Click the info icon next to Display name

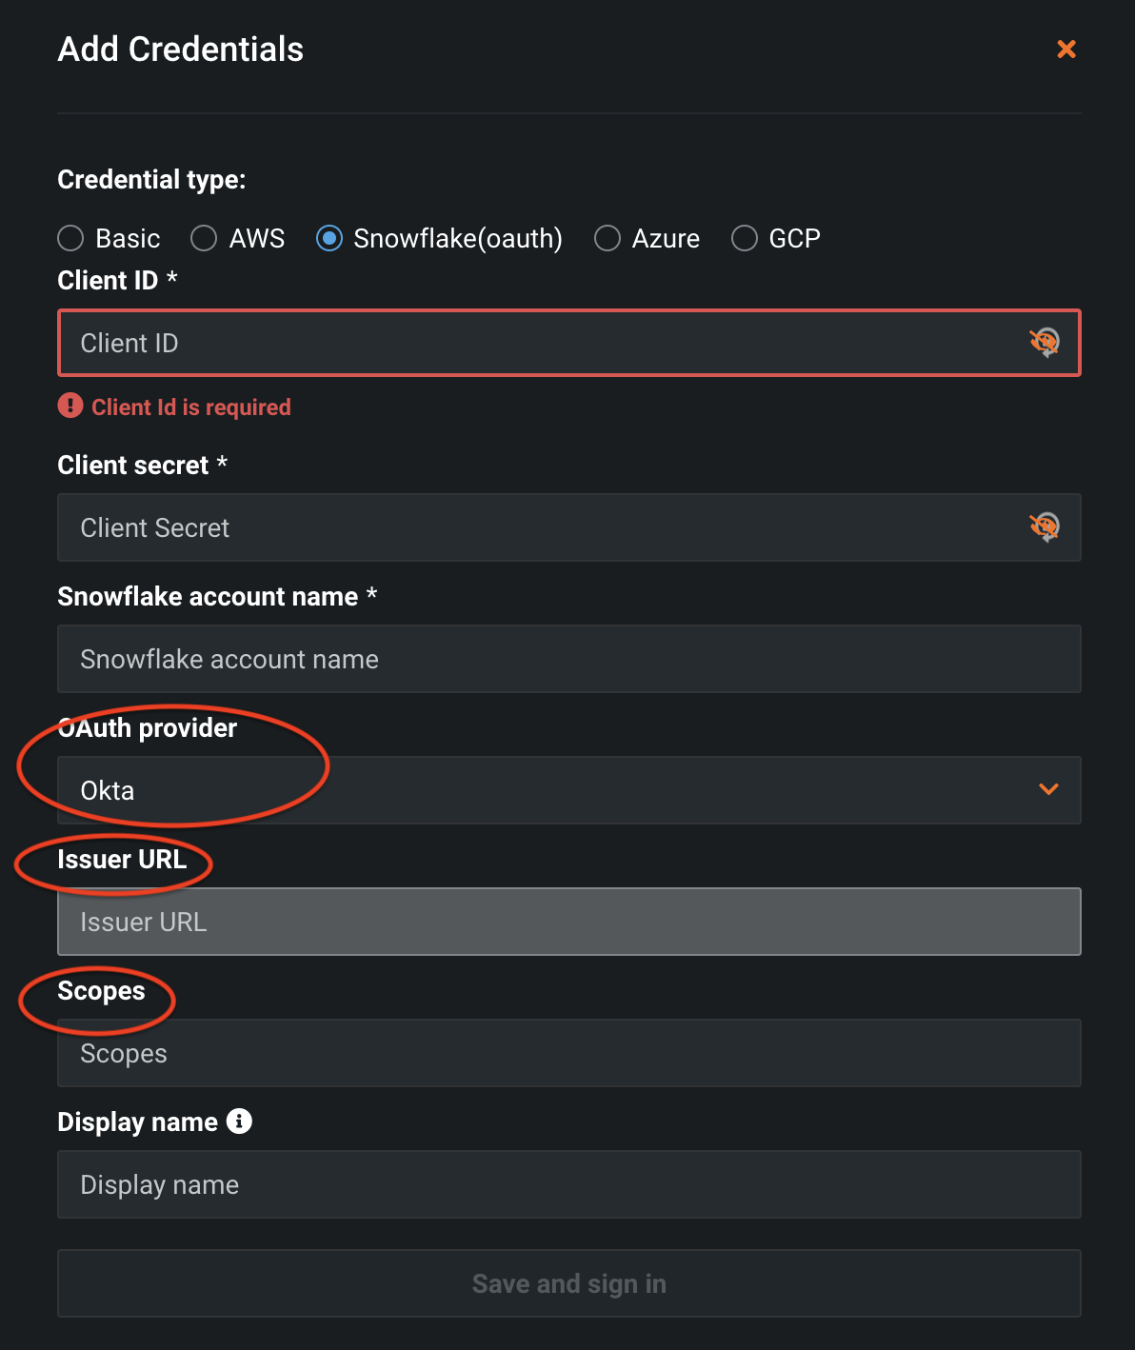click(x=239, y=1122)
